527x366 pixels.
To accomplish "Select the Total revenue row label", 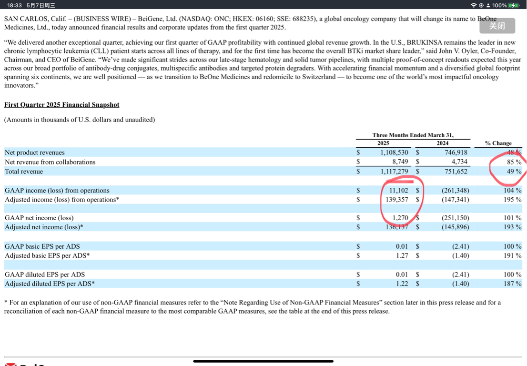I will coord(24,172).
